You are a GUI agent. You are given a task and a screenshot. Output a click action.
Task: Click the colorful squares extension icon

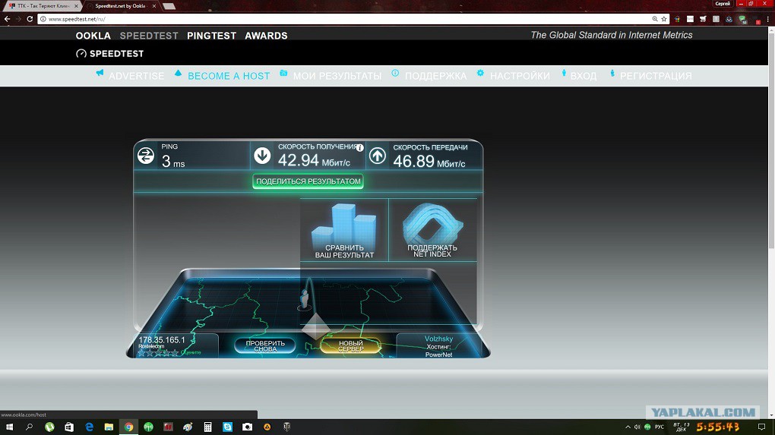pos(677,19)
